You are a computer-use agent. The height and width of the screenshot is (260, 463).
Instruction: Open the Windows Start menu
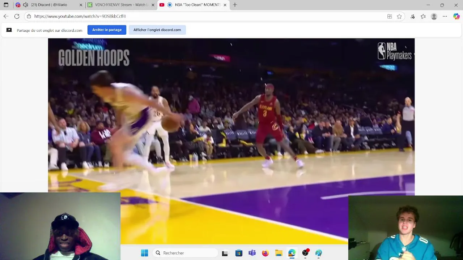click(x=144, y=253)
